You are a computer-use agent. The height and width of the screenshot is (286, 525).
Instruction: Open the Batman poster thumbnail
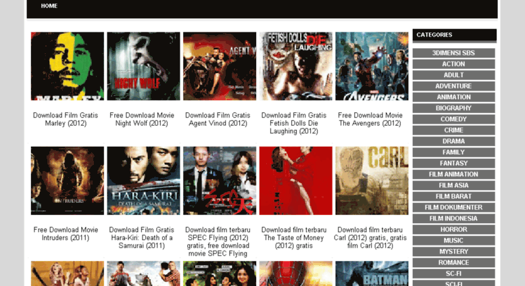point(372,274)
